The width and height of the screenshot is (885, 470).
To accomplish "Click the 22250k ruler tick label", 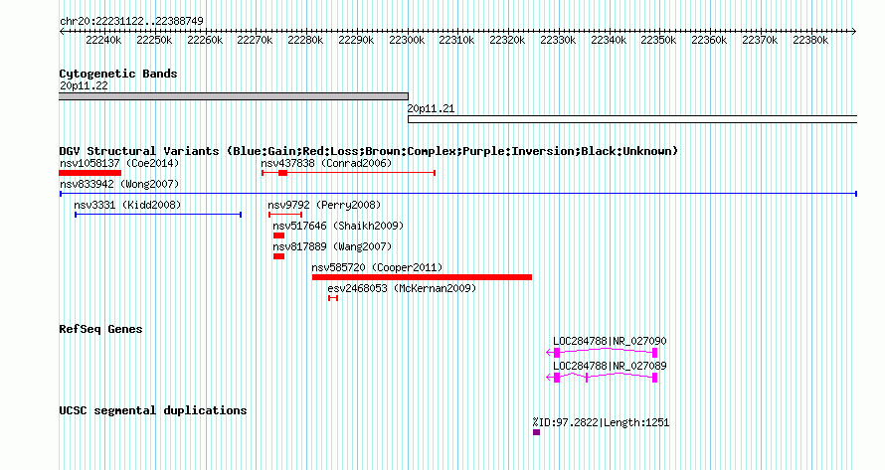I will [x=154, y=40].
